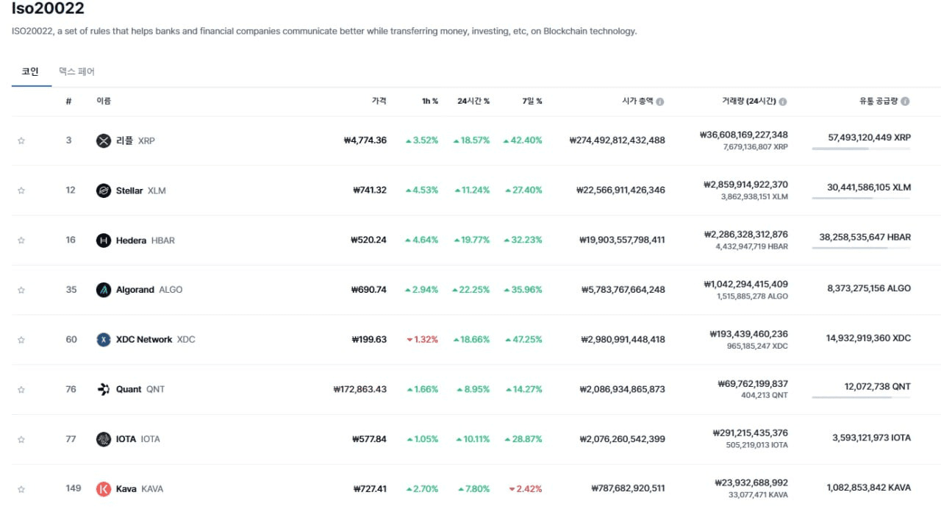The height and width of the screenshot is (509, 941).
Task: Toggle the watchlist star for Algorand
Action: pos(21,290)
